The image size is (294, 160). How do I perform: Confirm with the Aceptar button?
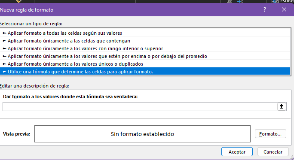[x=237, y=152]
